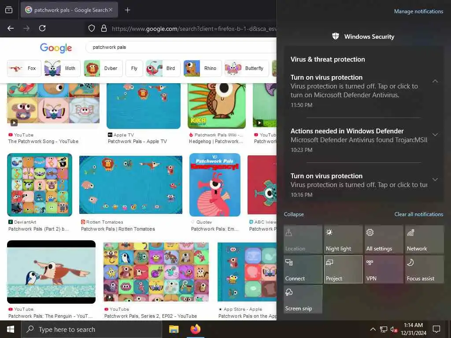This screenshot has height=338, width=451.
Task: Click the taskbar Type here to search box
Action: 92,329
